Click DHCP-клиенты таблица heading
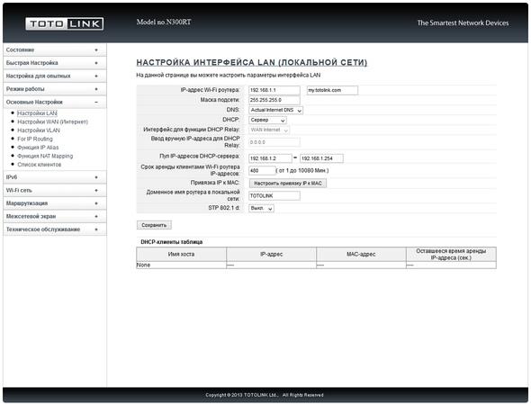531x405 pixels. click(x=172, y=242)
